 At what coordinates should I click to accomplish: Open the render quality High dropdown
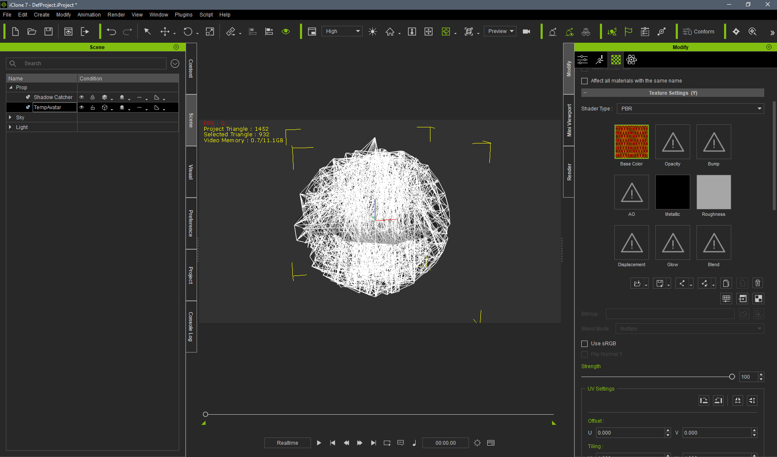click(x=342, y=31)
